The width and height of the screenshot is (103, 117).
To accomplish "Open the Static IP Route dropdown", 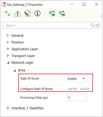I will tap(77, 79).
